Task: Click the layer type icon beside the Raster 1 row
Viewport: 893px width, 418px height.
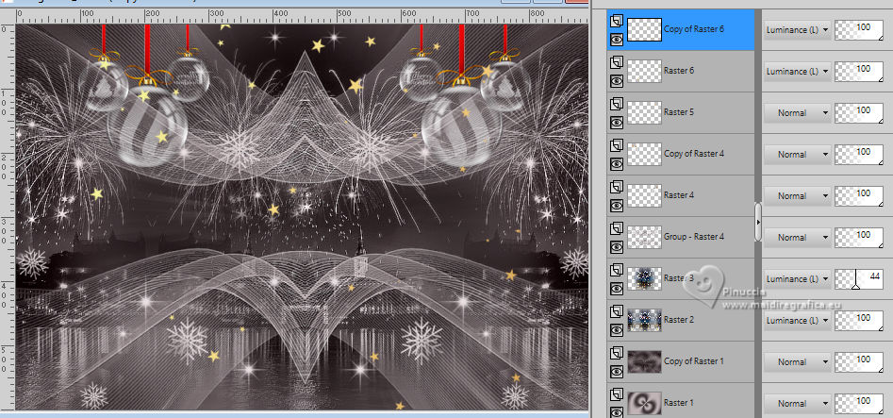Action: coord(616,395)
